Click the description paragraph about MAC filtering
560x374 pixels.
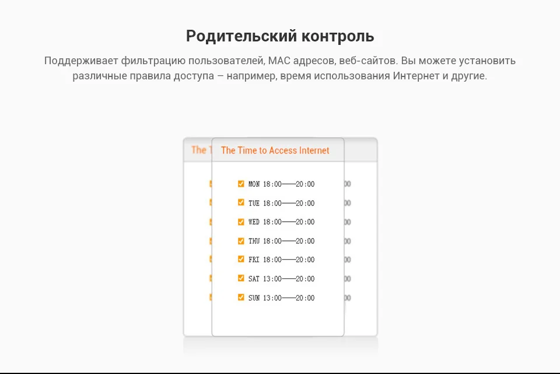pyautogui.click(x=280, y=68)
